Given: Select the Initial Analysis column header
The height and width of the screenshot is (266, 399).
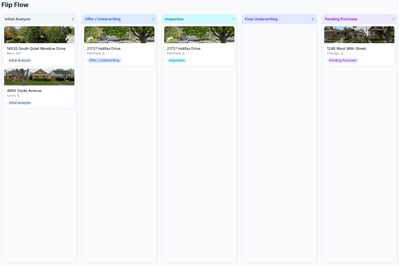Looking at the screenshot, I should [x=39, y=19].
